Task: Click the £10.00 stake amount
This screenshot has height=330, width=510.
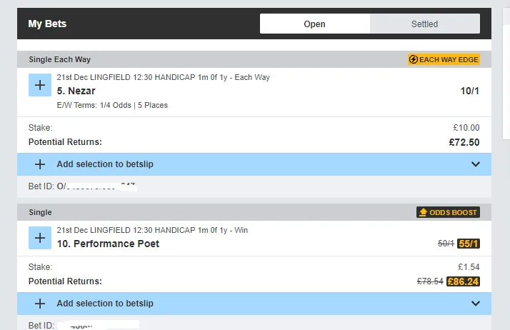Action: (466, 128)
